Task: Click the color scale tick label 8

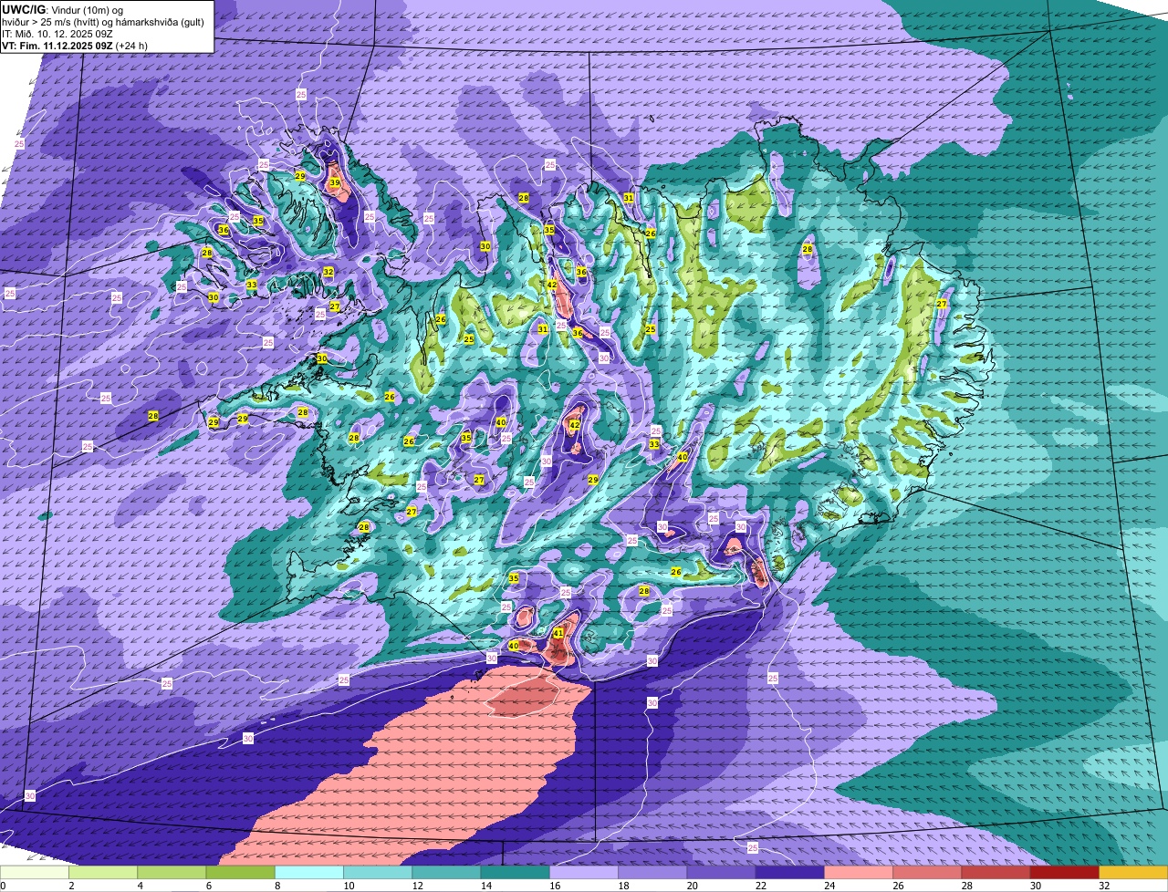Action: 276,886
